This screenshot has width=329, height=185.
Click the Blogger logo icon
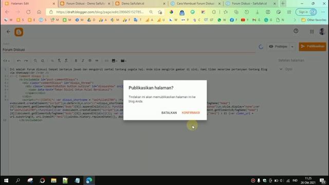(x=19, y=32)
